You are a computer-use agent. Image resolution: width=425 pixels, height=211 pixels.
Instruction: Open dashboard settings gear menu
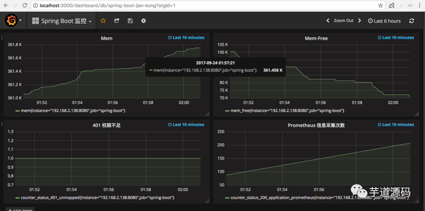click(x=144, y=21)
